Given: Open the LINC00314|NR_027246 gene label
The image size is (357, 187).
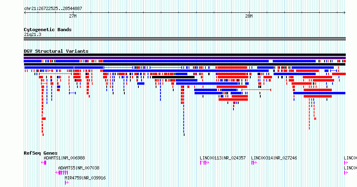Looking at the screenshot, I should coord(274,158).
